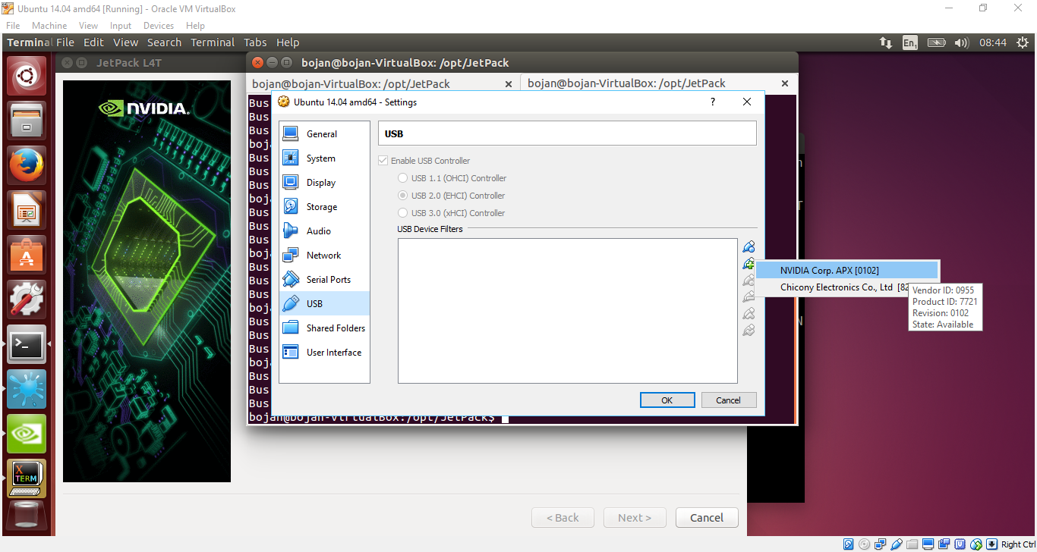
Task: Toggle the Enable USB Controller checkbox
Action: (x=383, y=160)
